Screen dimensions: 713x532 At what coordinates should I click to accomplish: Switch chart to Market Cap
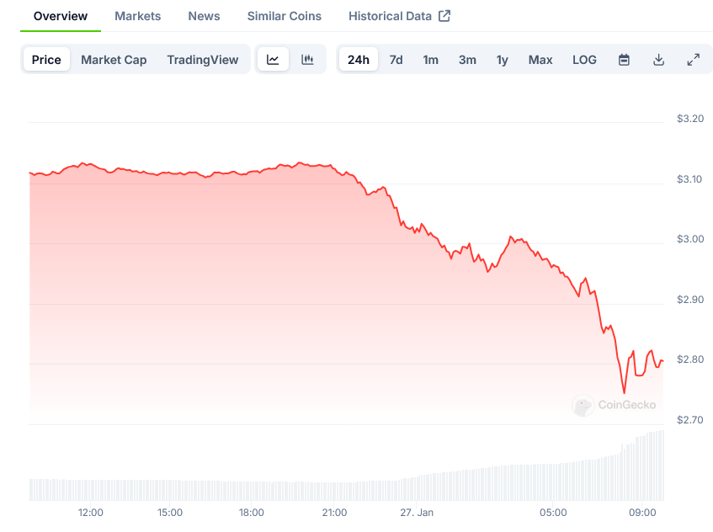coord(114,60)
